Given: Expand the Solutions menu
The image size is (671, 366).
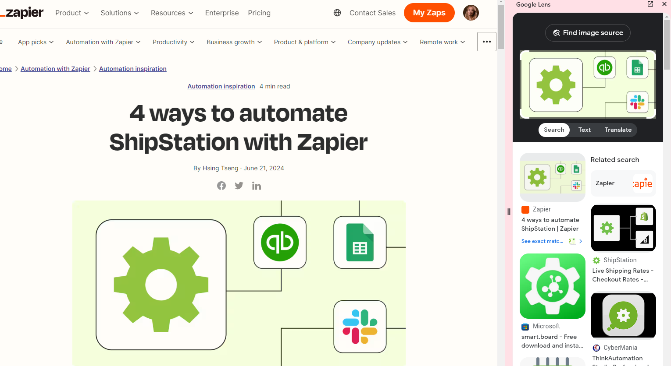Looking at the screenshot, I should [120, 13].
